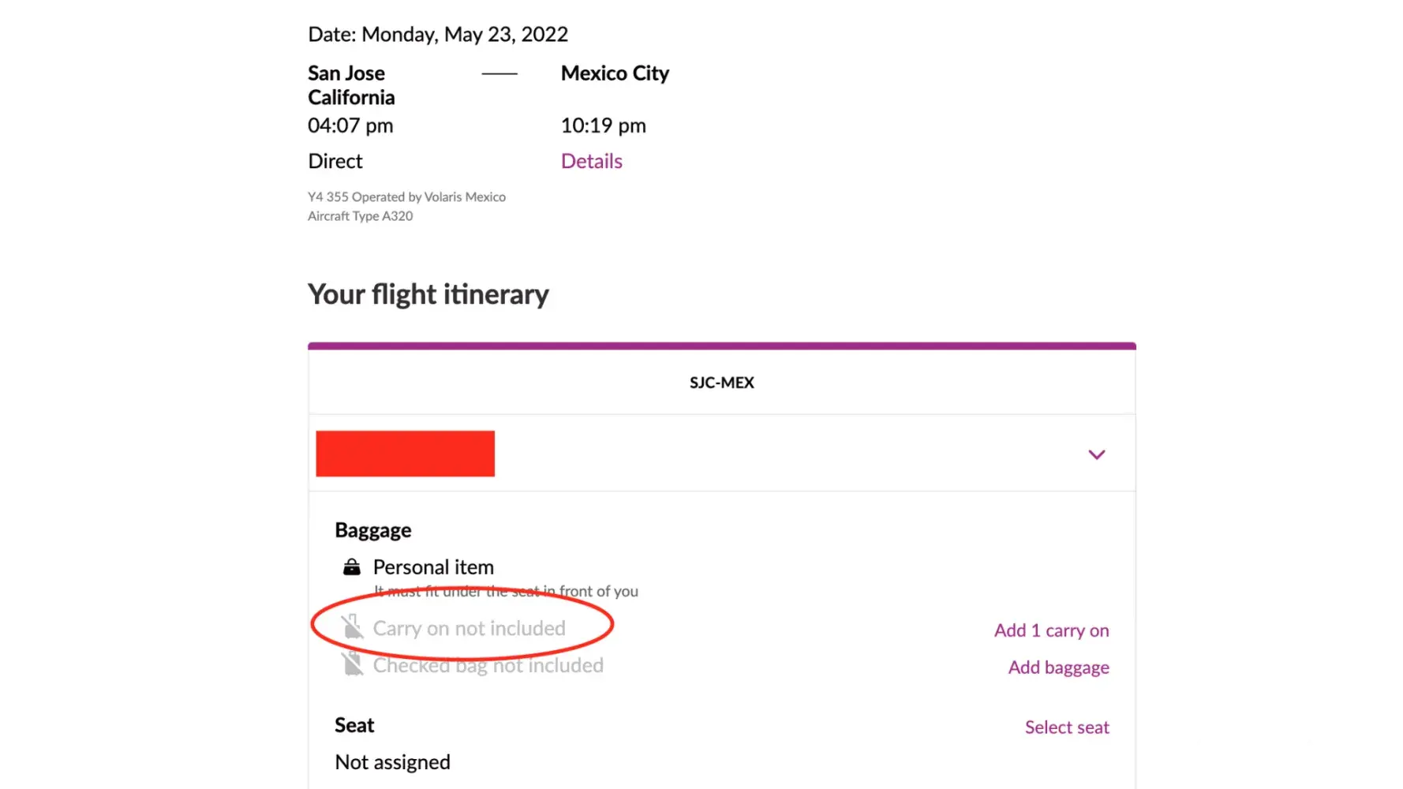The width and height of the screenshot is (1403, 789).
Task: Click the Not assigned seat status
Action: 392,762
